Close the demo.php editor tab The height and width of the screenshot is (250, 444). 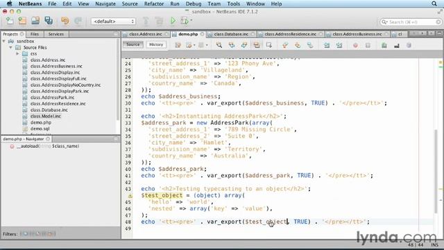tap(202, 34)
